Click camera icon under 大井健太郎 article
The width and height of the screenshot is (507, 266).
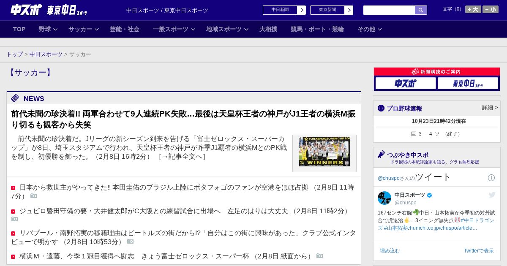point(14,219)
